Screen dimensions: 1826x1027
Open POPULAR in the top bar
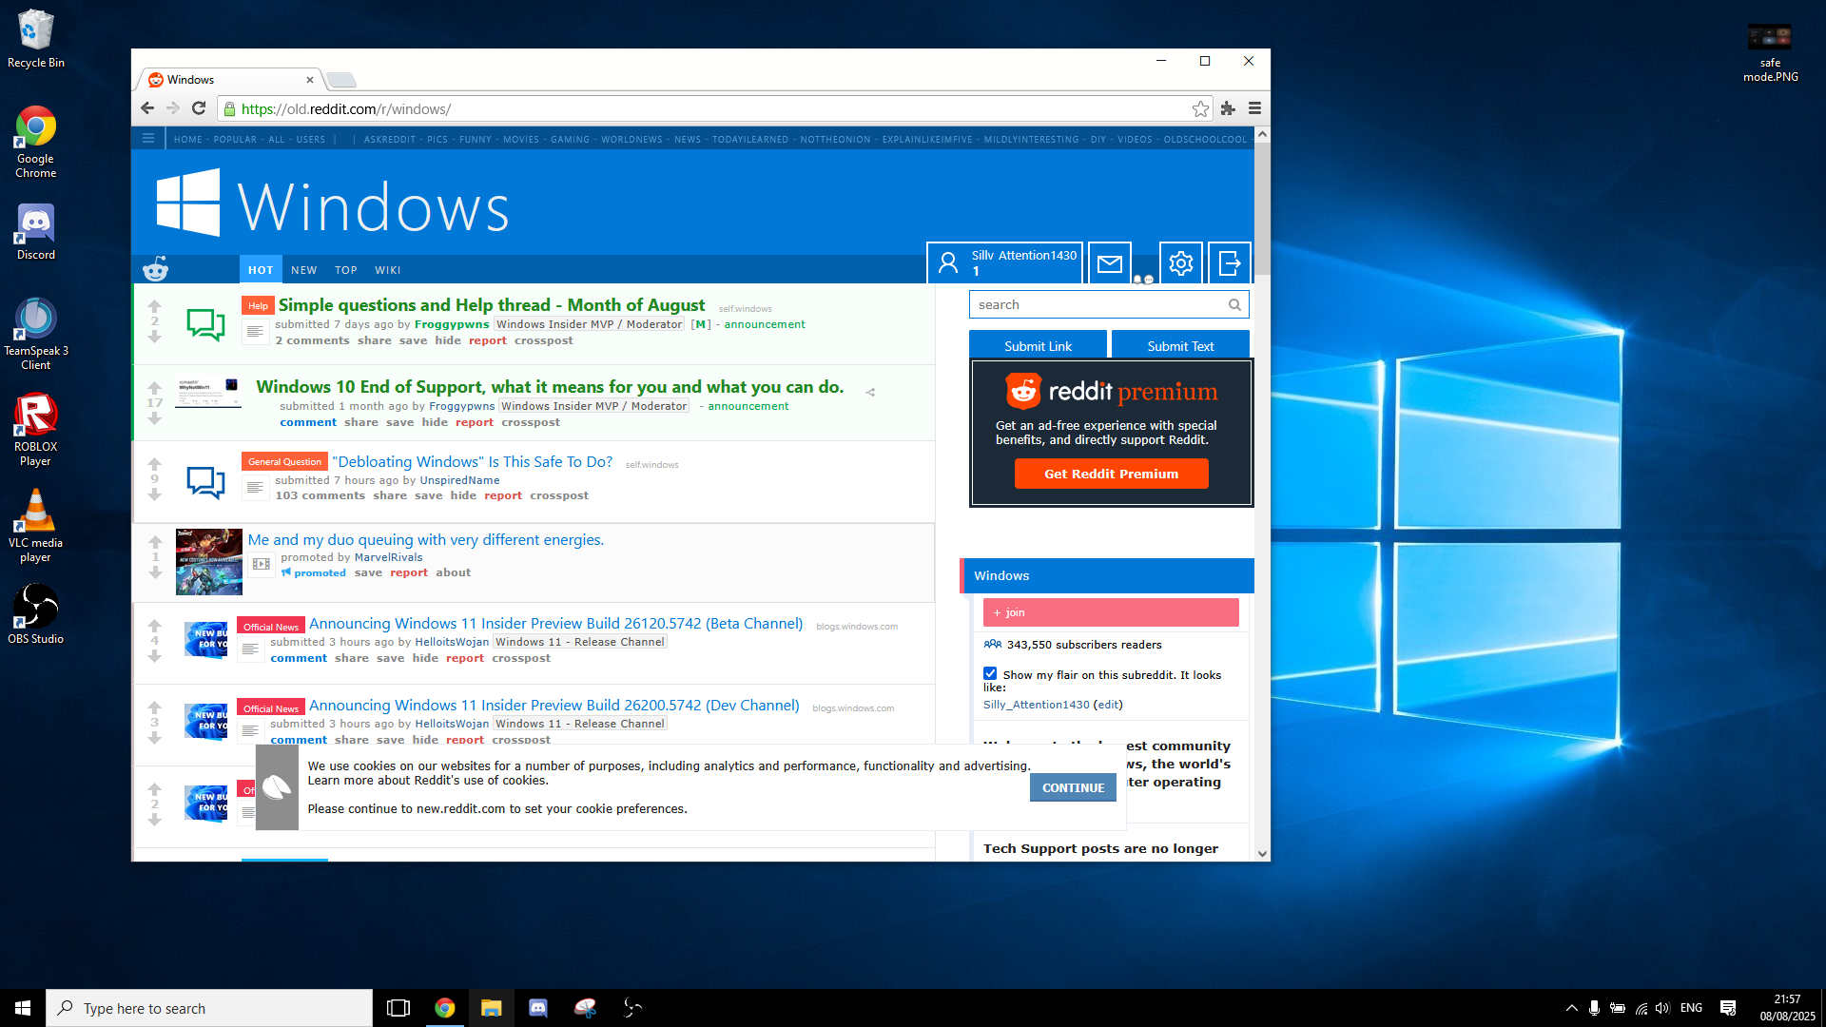(235, 140)
